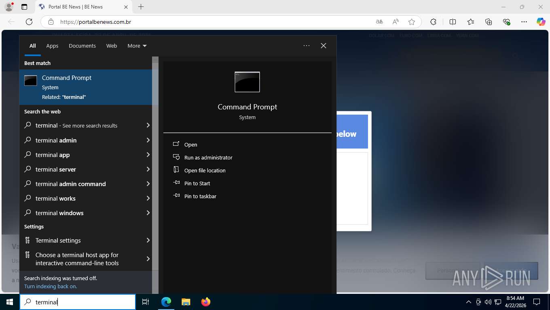Close the search panel with the X
The image size is (550, 310).
point(324,46)
